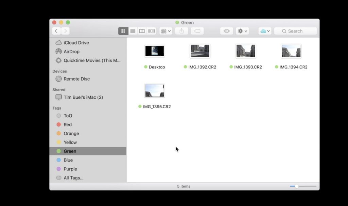This screenshot has height=206, width=348.
Task: Open iCloud Drive in sidebar
Action: coord(88,42)
